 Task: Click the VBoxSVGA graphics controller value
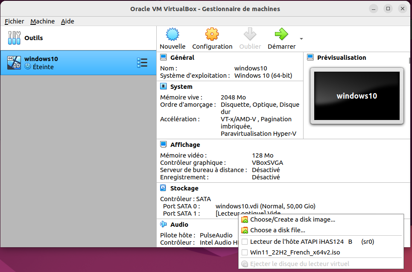coord(267,163)
